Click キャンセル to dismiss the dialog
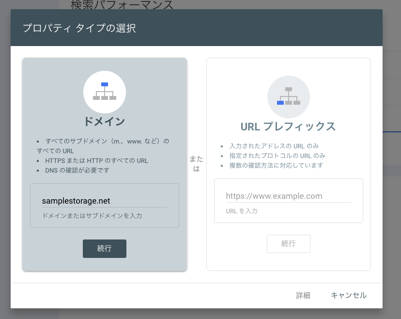Image resolution: width=401 pixels, height=319 pixels. (348, 295)
